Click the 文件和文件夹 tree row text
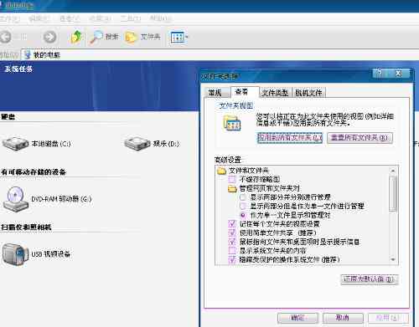Image resolution: width=419 pixels, height=327 pixels. pos(249,171)
